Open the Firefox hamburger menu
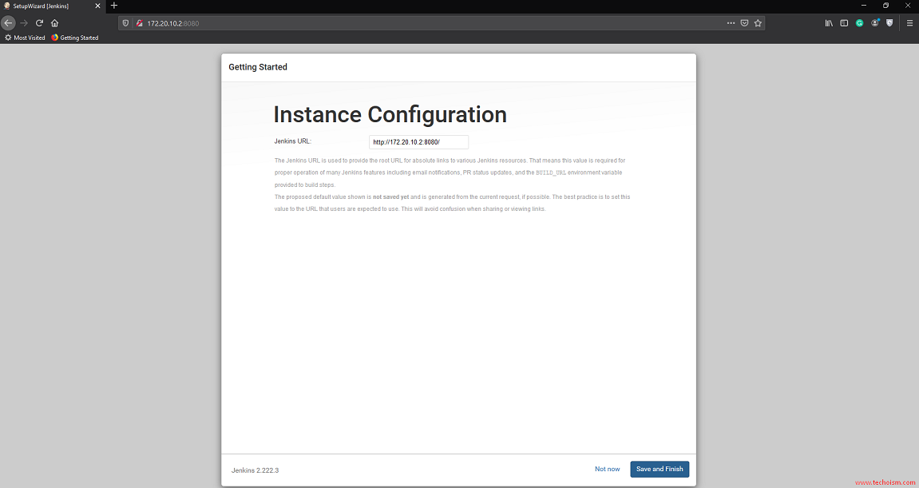This screenshot has height=488, width=919. click(x=909, y=23)
